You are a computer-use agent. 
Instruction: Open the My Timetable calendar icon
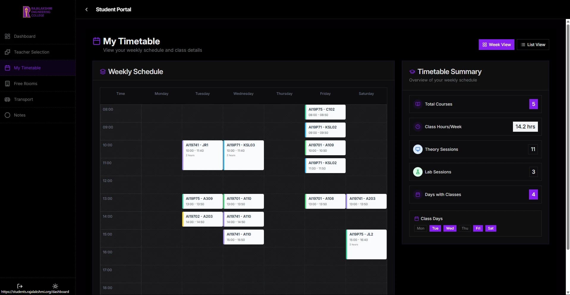click(7, 68)
